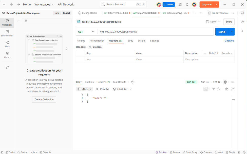Click the blue Send button
The width and height of the screenshot is (247, 154).
pos(221,32)
